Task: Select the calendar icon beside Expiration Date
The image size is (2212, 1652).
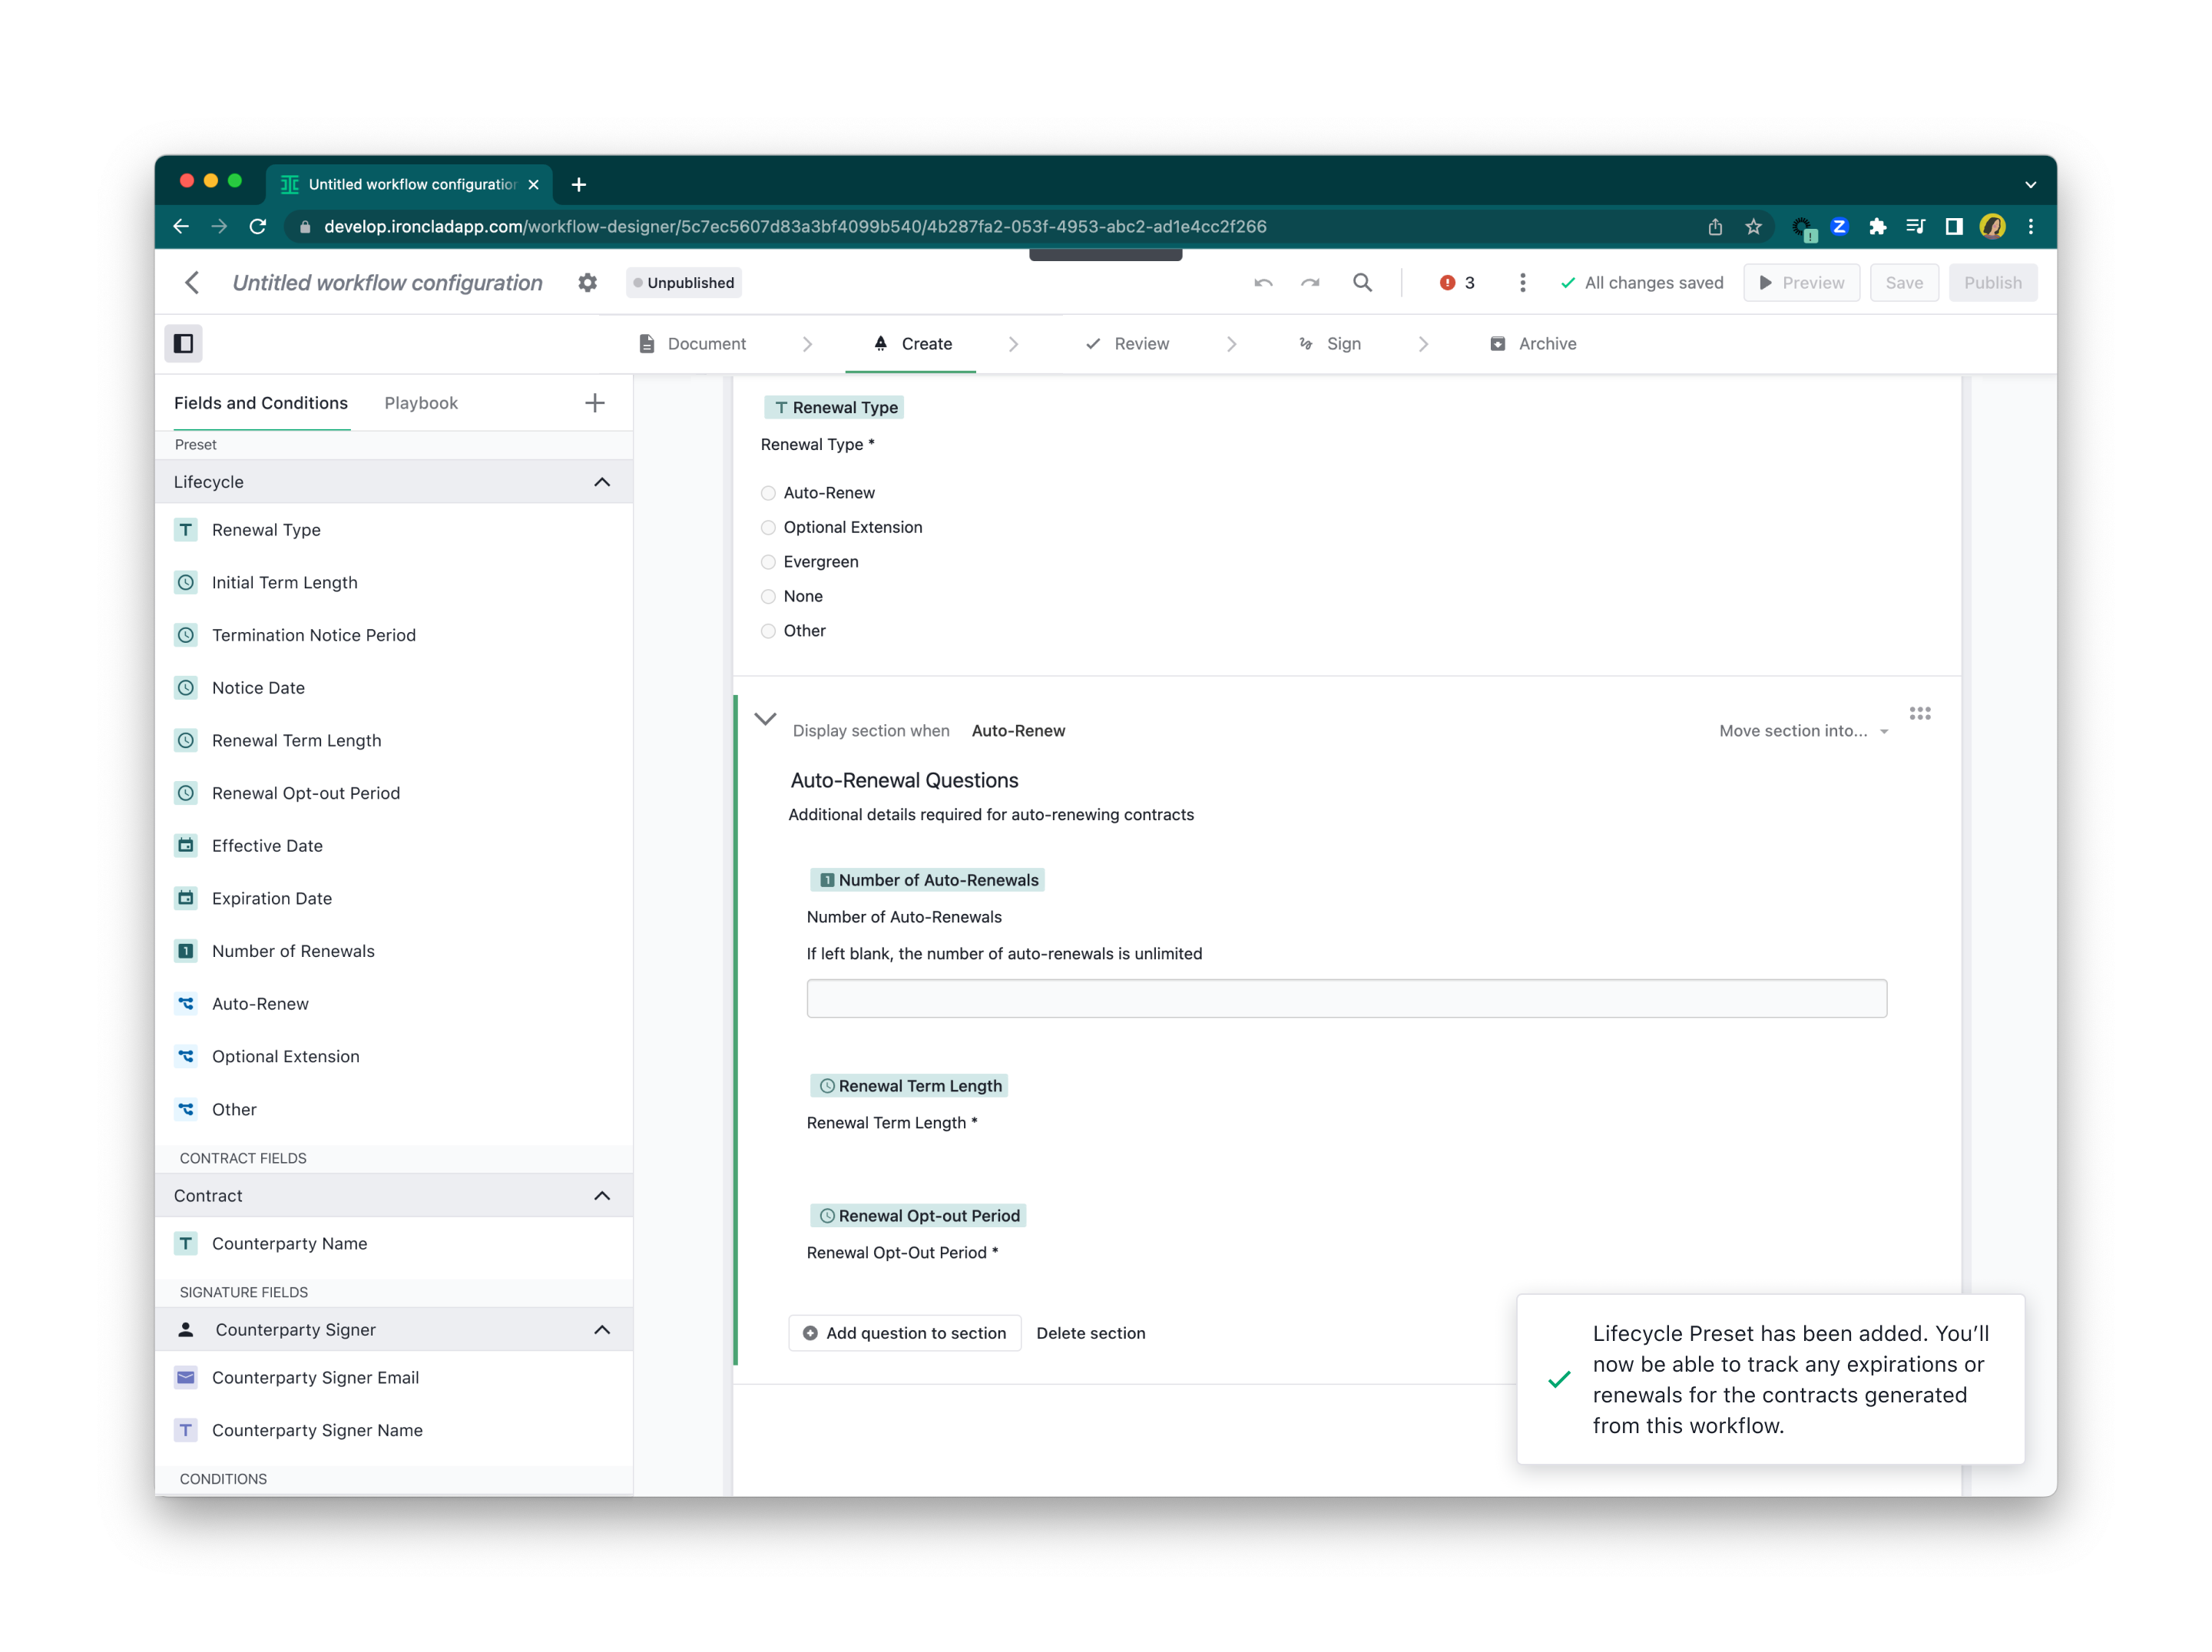Action: [x=186, y=898]
